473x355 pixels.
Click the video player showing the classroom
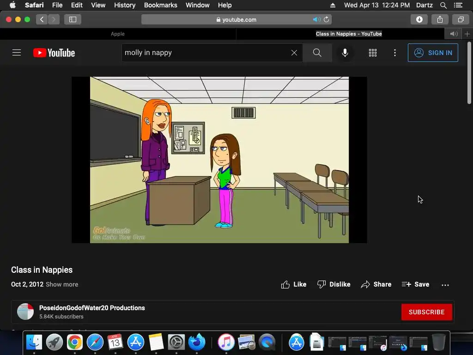pos(219,159)
